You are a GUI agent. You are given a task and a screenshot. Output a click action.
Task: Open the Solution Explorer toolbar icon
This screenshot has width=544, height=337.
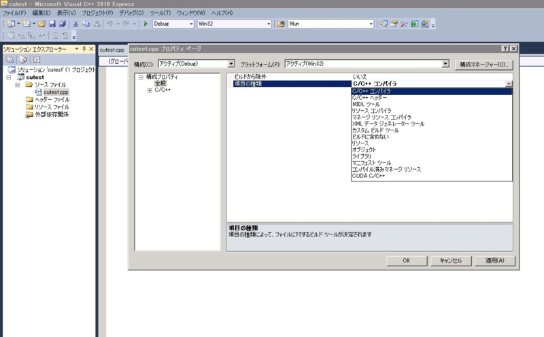point(384,24)
